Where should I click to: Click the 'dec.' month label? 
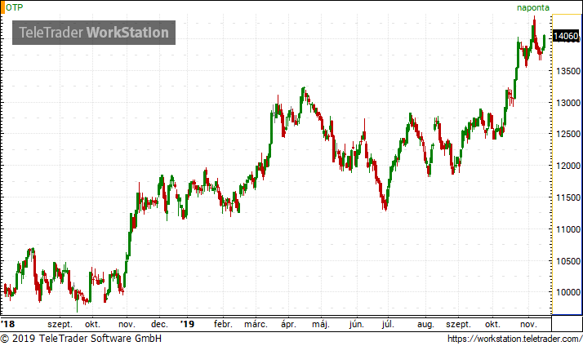coord(159,325)
